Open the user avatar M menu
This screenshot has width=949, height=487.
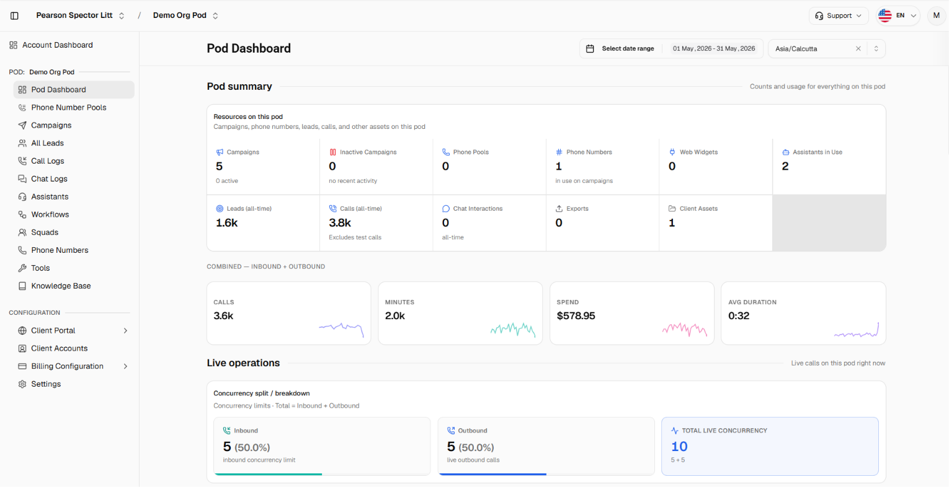pos(936,15)
